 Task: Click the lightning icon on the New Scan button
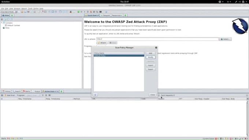(5, 95)
